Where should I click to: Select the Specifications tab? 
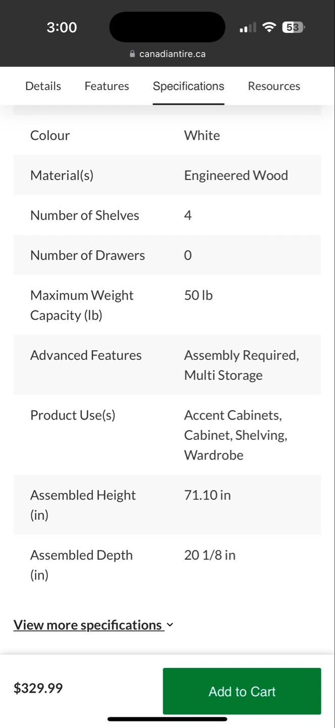tap(188, 86)
